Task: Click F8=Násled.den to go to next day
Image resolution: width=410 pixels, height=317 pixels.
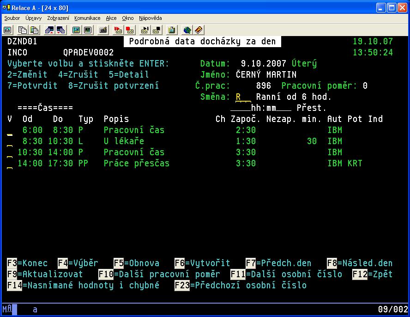Action: point(359,263)
